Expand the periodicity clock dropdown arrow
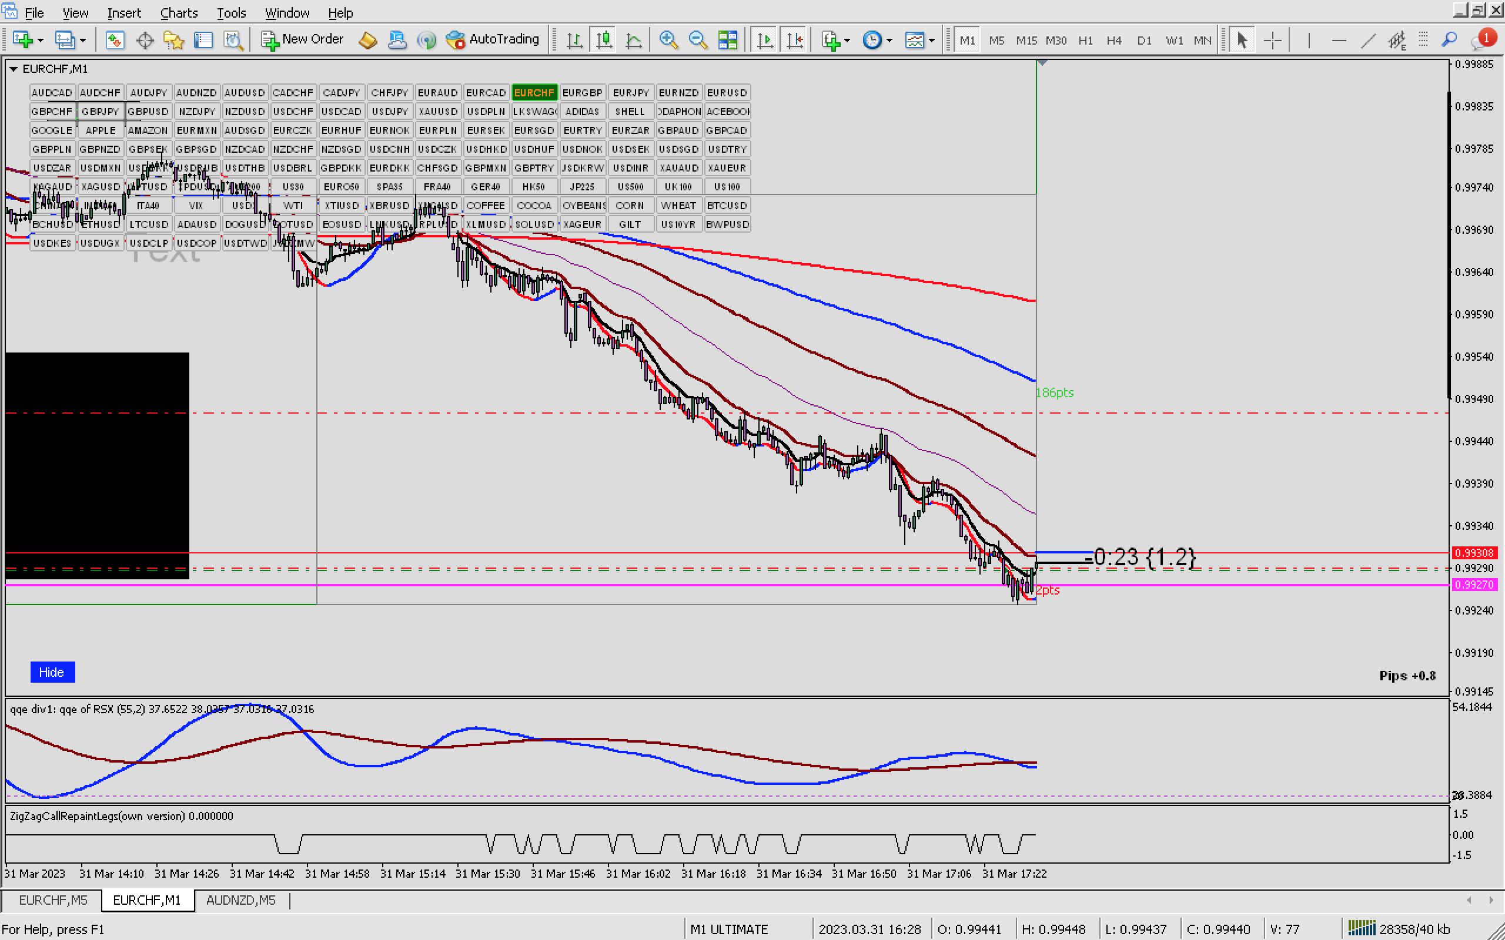Viewport: 1505px width, 940px height. (889, 41)
